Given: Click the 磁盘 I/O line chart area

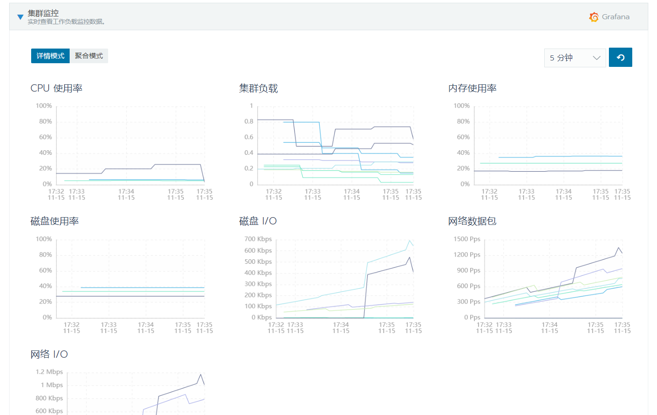Looking at the screenshot, I should [x=345, y=278].
